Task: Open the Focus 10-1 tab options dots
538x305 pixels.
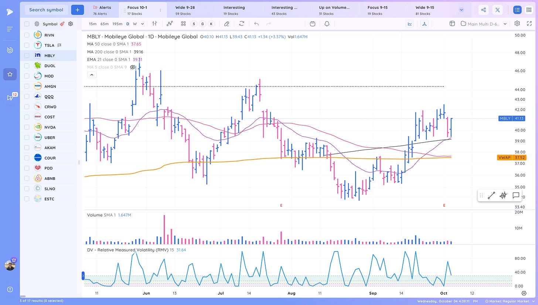Action: coord(160,10)
